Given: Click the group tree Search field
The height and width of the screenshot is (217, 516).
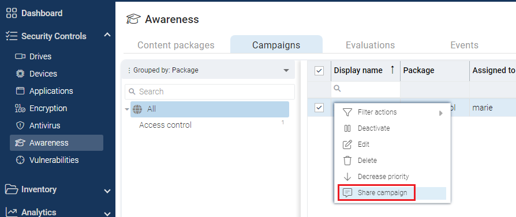Looking at the screenshot, I should tap(210, 92).
